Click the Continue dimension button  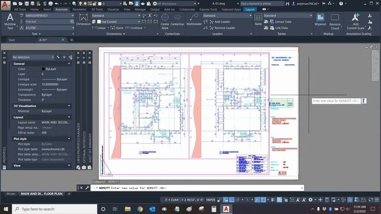134,28
